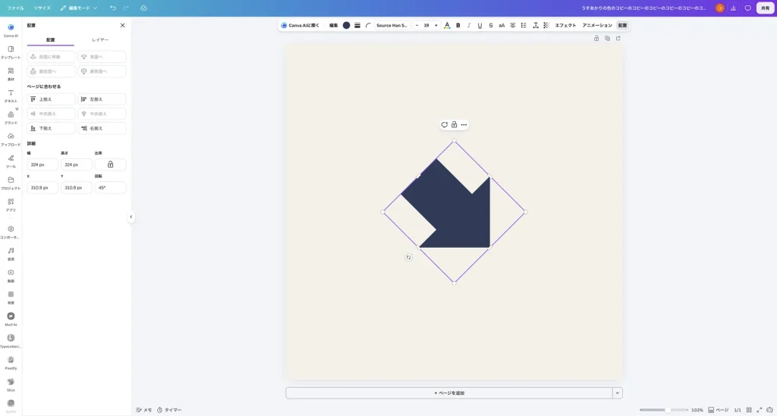Open the 素材 elements panel
Image resolution: width=777 pixels, height=416 pixels.
point(11,74)
